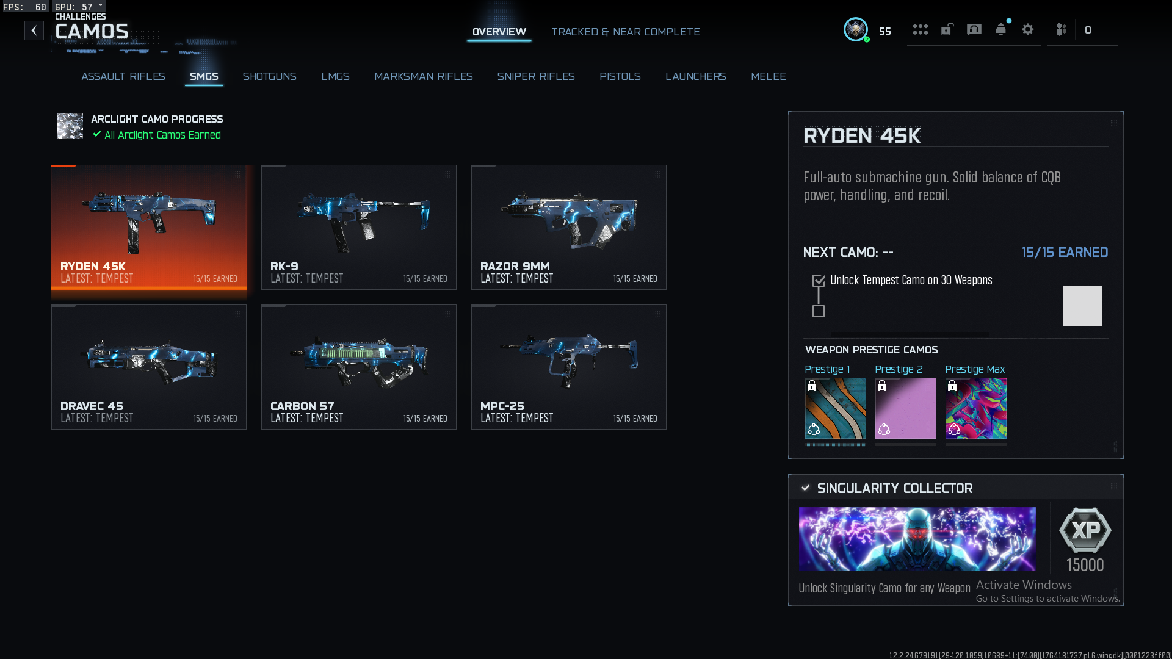The width and height of the screenshot is (1172, 659).
Task: Toggle the Singularity Collector checkmark
Action: [806, 488]
